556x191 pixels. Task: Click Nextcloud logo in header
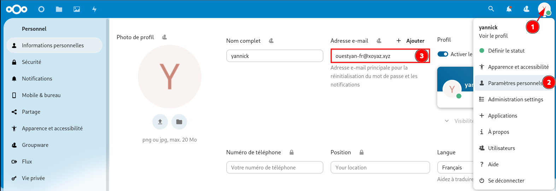[x=17, y=9]
